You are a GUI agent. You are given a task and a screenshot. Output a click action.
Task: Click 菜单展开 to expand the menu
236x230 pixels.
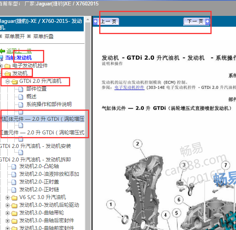(x=15, y=36)
